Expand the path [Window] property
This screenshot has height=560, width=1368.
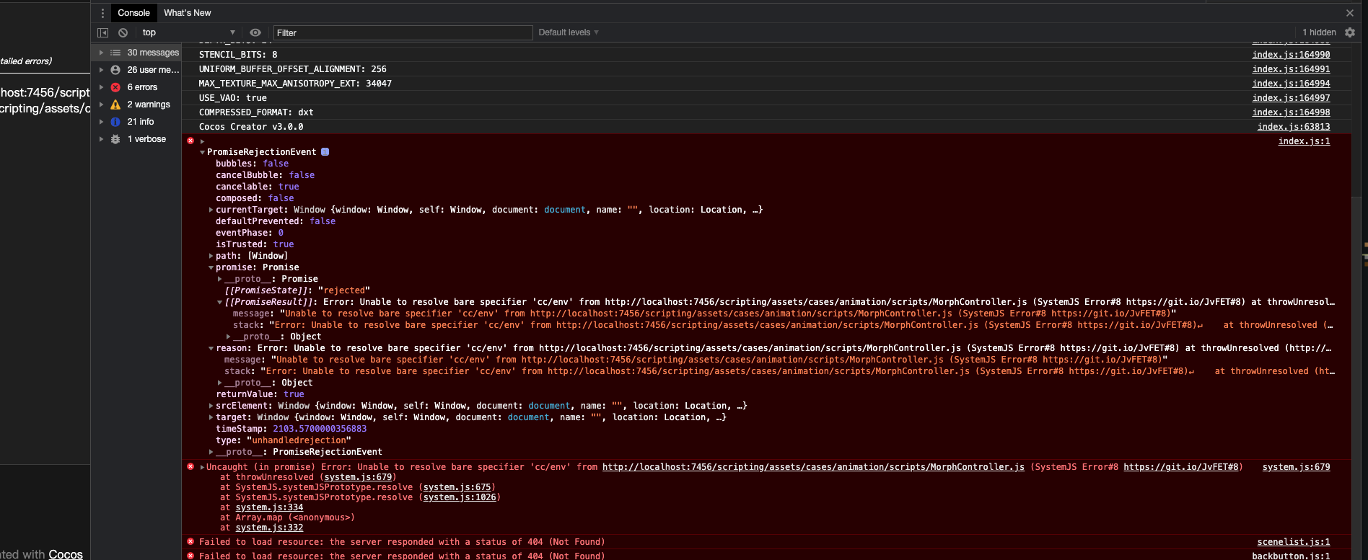click(x=211, y=256)
